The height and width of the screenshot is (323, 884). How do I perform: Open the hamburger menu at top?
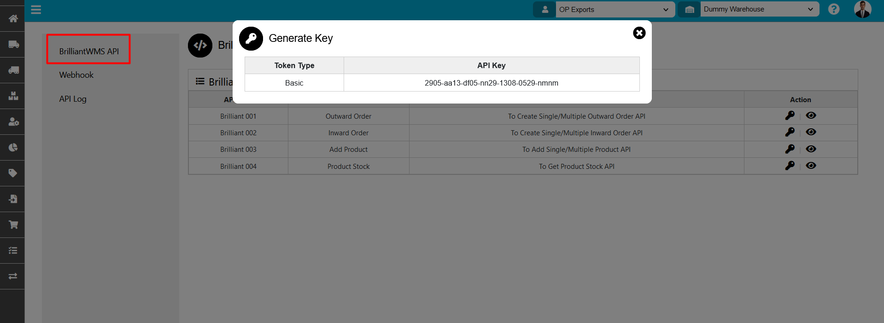[36, 10]
